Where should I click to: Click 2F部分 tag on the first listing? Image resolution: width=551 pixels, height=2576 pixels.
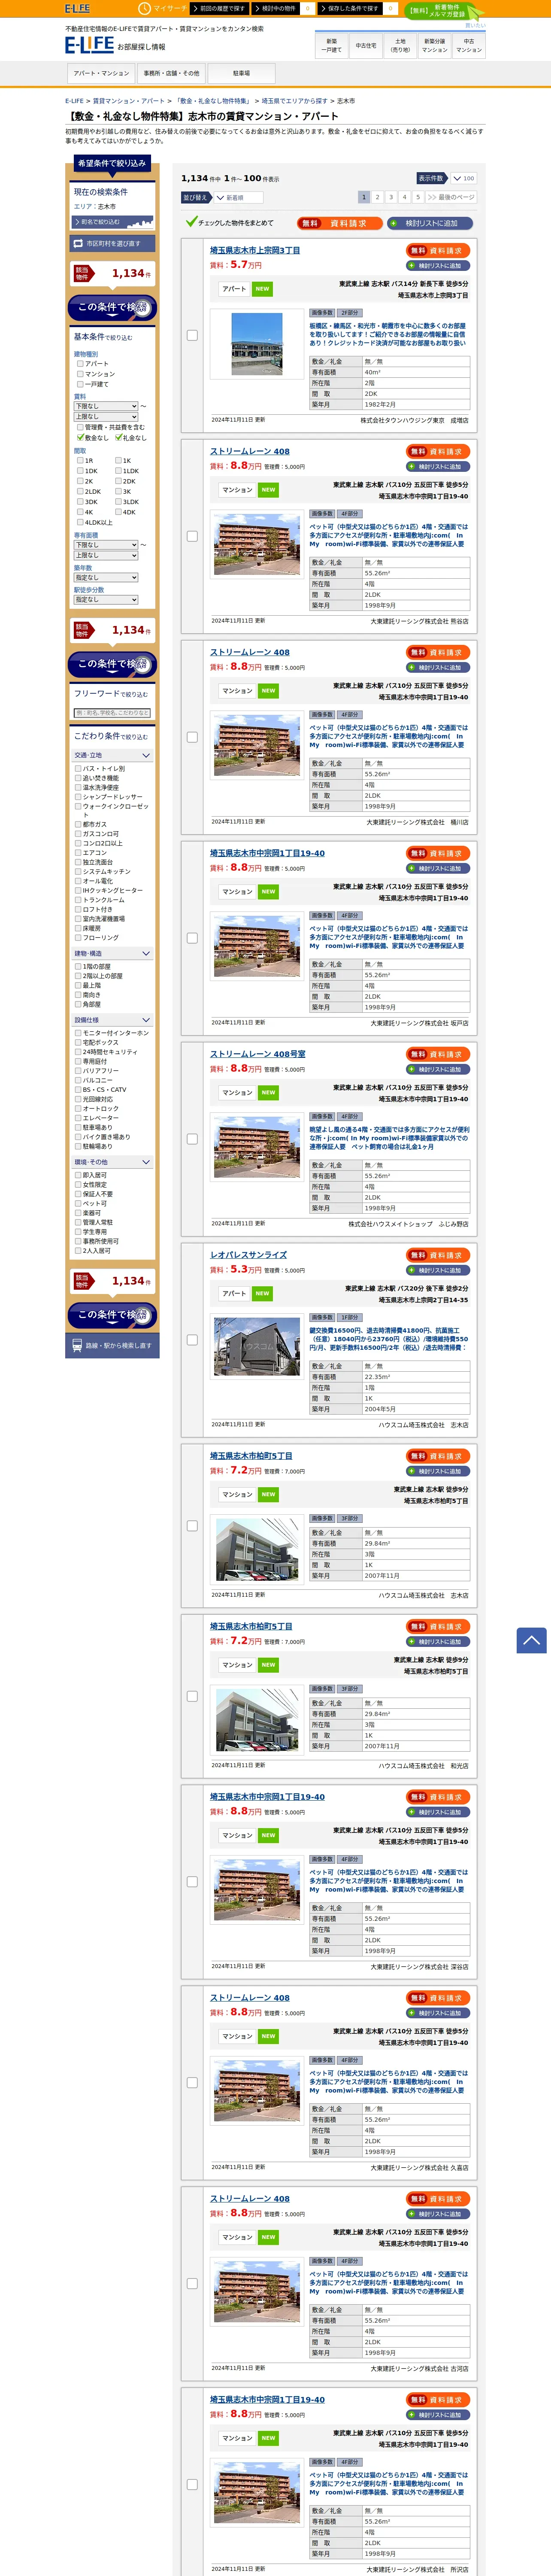350,313
